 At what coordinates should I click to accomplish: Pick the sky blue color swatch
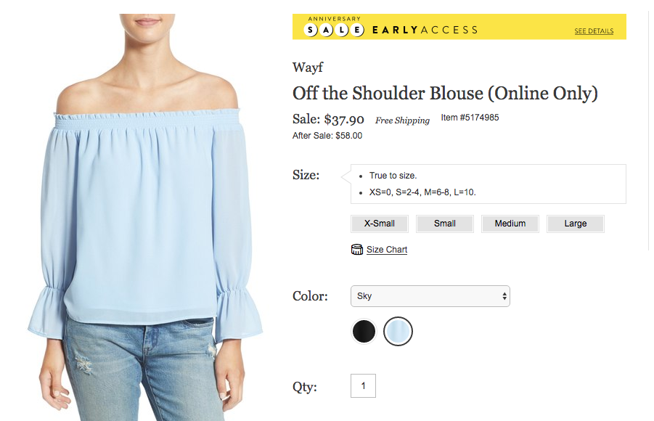tap(398, 331)
